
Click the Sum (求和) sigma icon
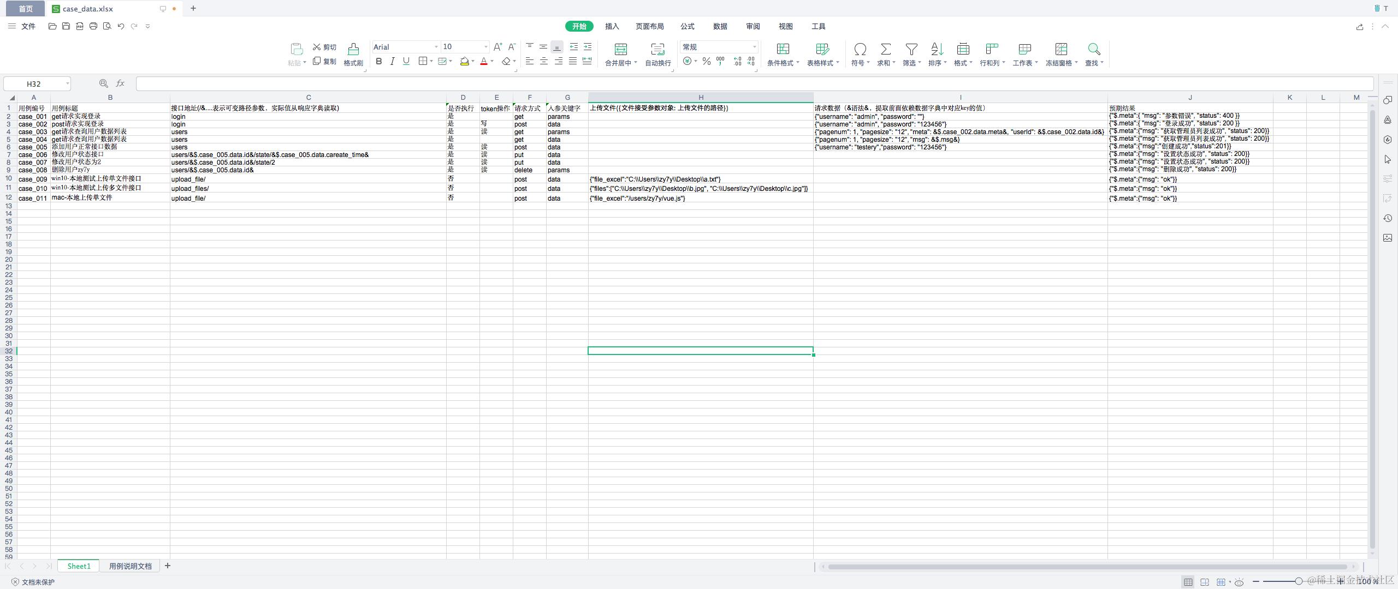(x=885, y=50)
